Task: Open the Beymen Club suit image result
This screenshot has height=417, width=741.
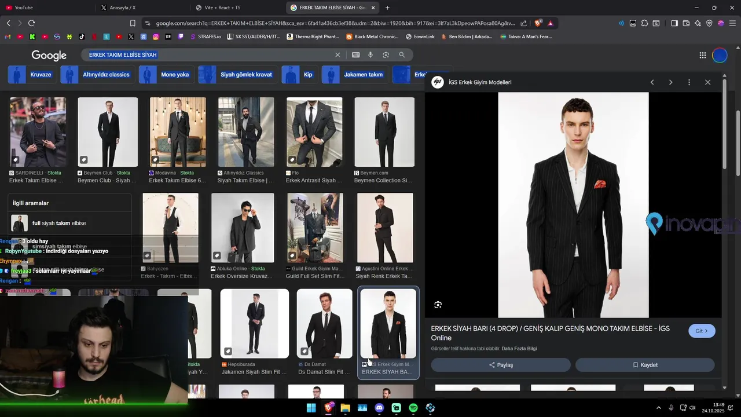Action: click(x=108, y=132)
